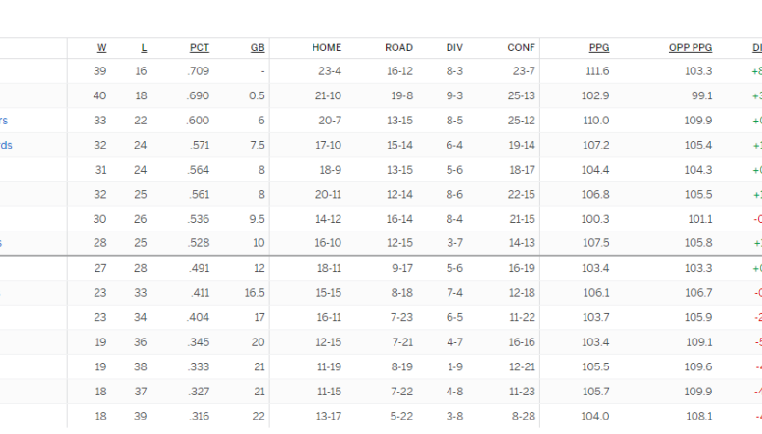Sort table by L column header

144,48
